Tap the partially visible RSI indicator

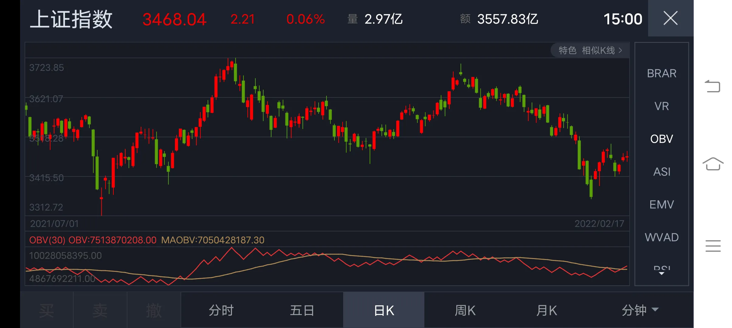point(661,268)
